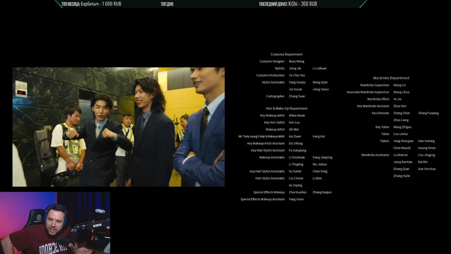The image size is (451, 254).
Task: Click the 'Wardrobe Department' heading
Action: pyautogui.click(x=391, y=78)
